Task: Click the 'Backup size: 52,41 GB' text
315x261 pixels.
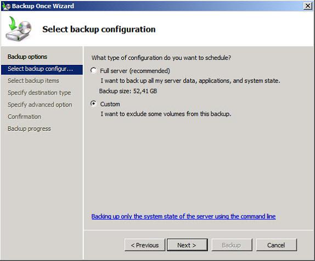Action: click(128, 91)
